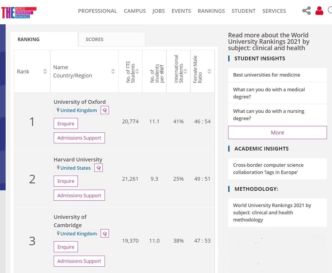The image size is (332, 273).
Task: Sort table by Rank column arrows
Action: tap(45, 71)
